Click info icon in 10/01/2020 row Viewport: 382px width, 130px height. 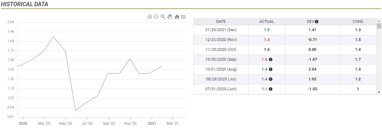(271, 69)
